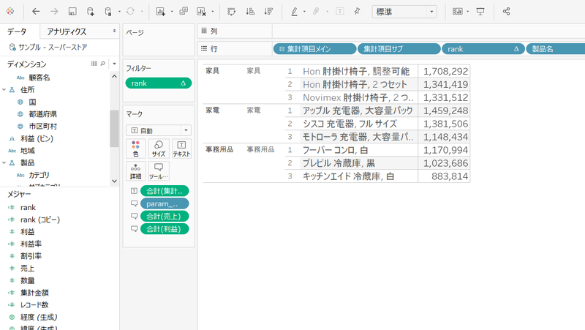The height and width of the screenshot is (330, 585).
Task: Click the pause auto-update data icon
Action: (x=108, y=12)
